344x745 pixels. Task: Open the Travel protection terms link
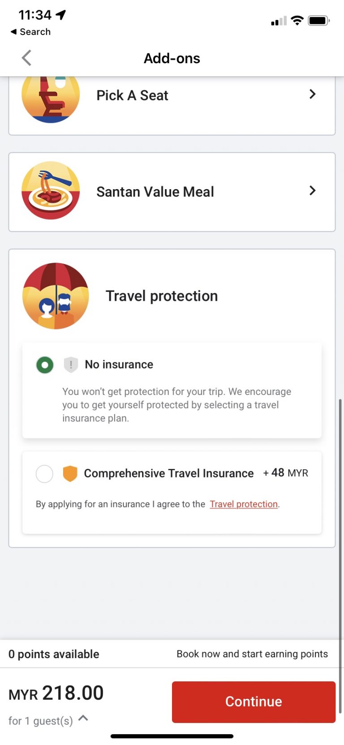(x=243, y=504)
